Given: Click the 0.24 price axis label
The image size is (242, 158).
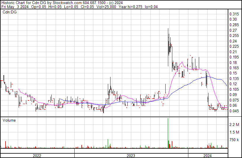Looking at the screenshot, I should coord(233,41).
